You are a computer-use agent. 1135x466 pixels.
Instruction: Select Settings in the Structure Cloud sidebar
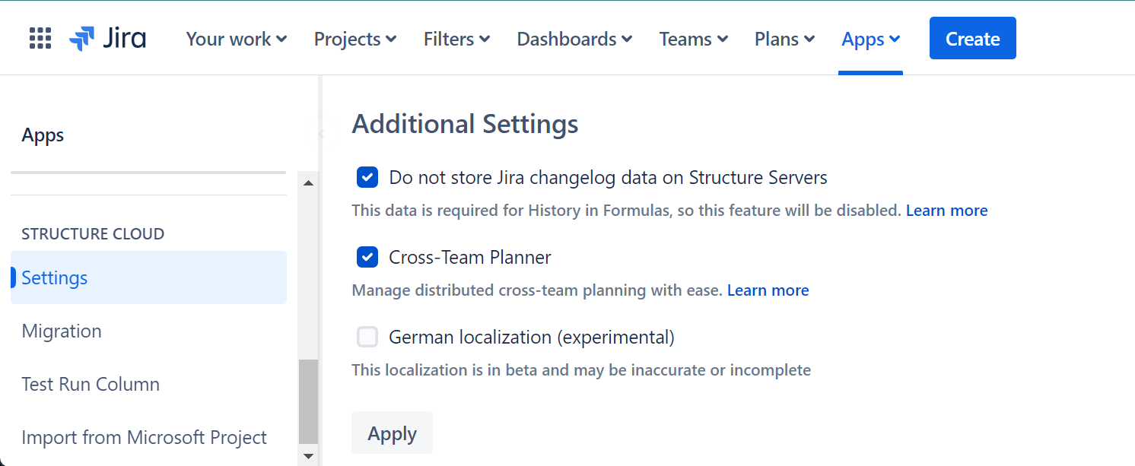tap(54, 277)
